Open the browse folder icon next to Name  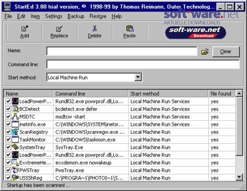[x=205, y=52]
